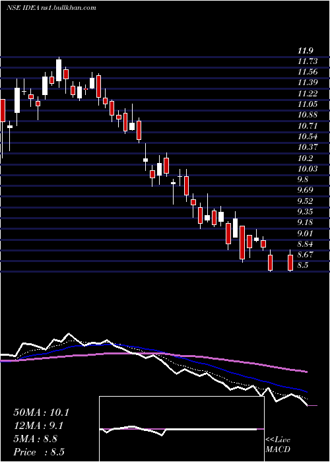Click the 9.35 price axis label
This screenshot has width=330, height=462.
[306, 212]
